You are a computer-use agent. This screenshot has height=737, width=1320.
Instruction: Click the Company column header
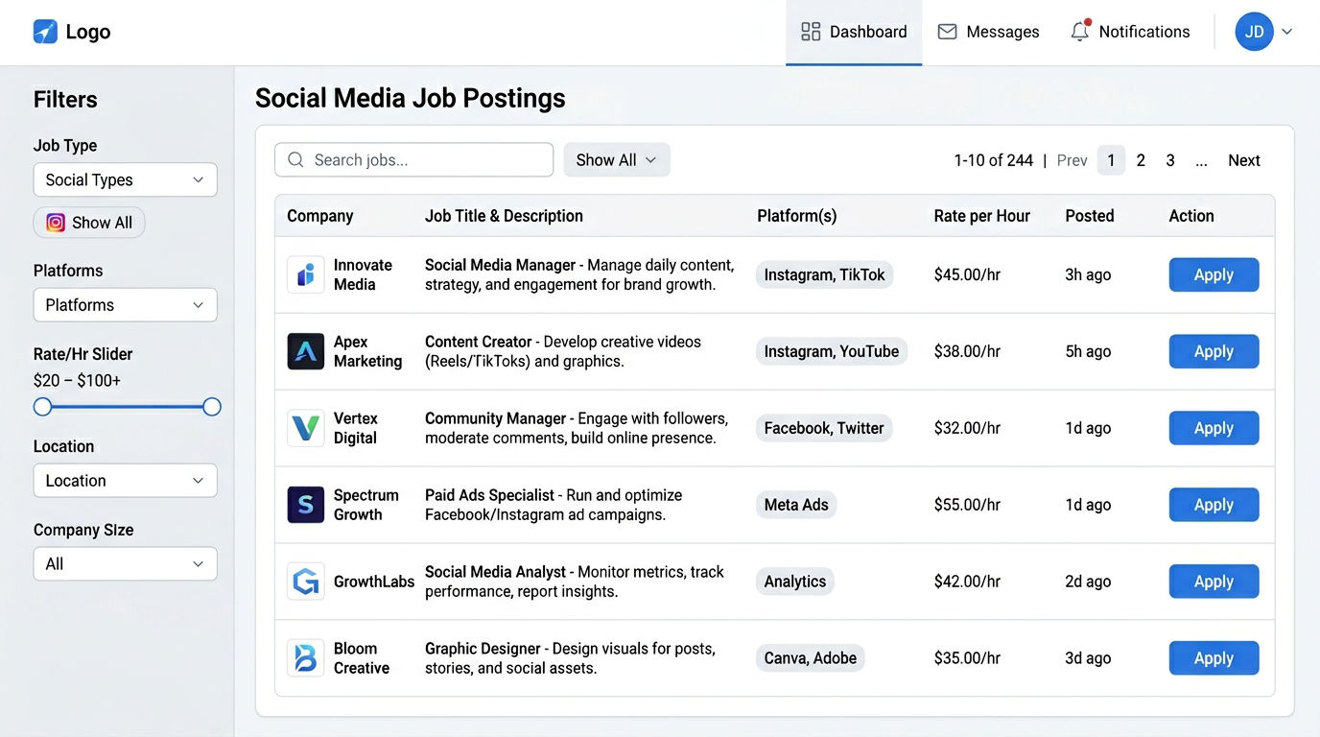(320, 216)
